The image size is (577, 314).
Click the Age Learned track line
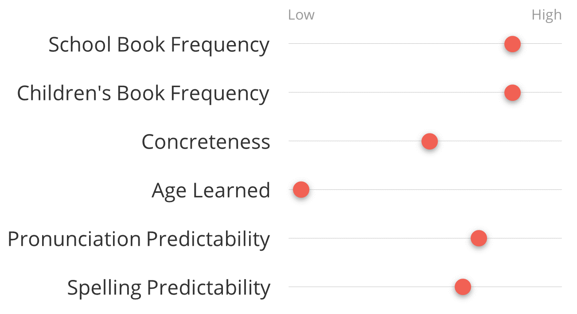pos(425,189)
